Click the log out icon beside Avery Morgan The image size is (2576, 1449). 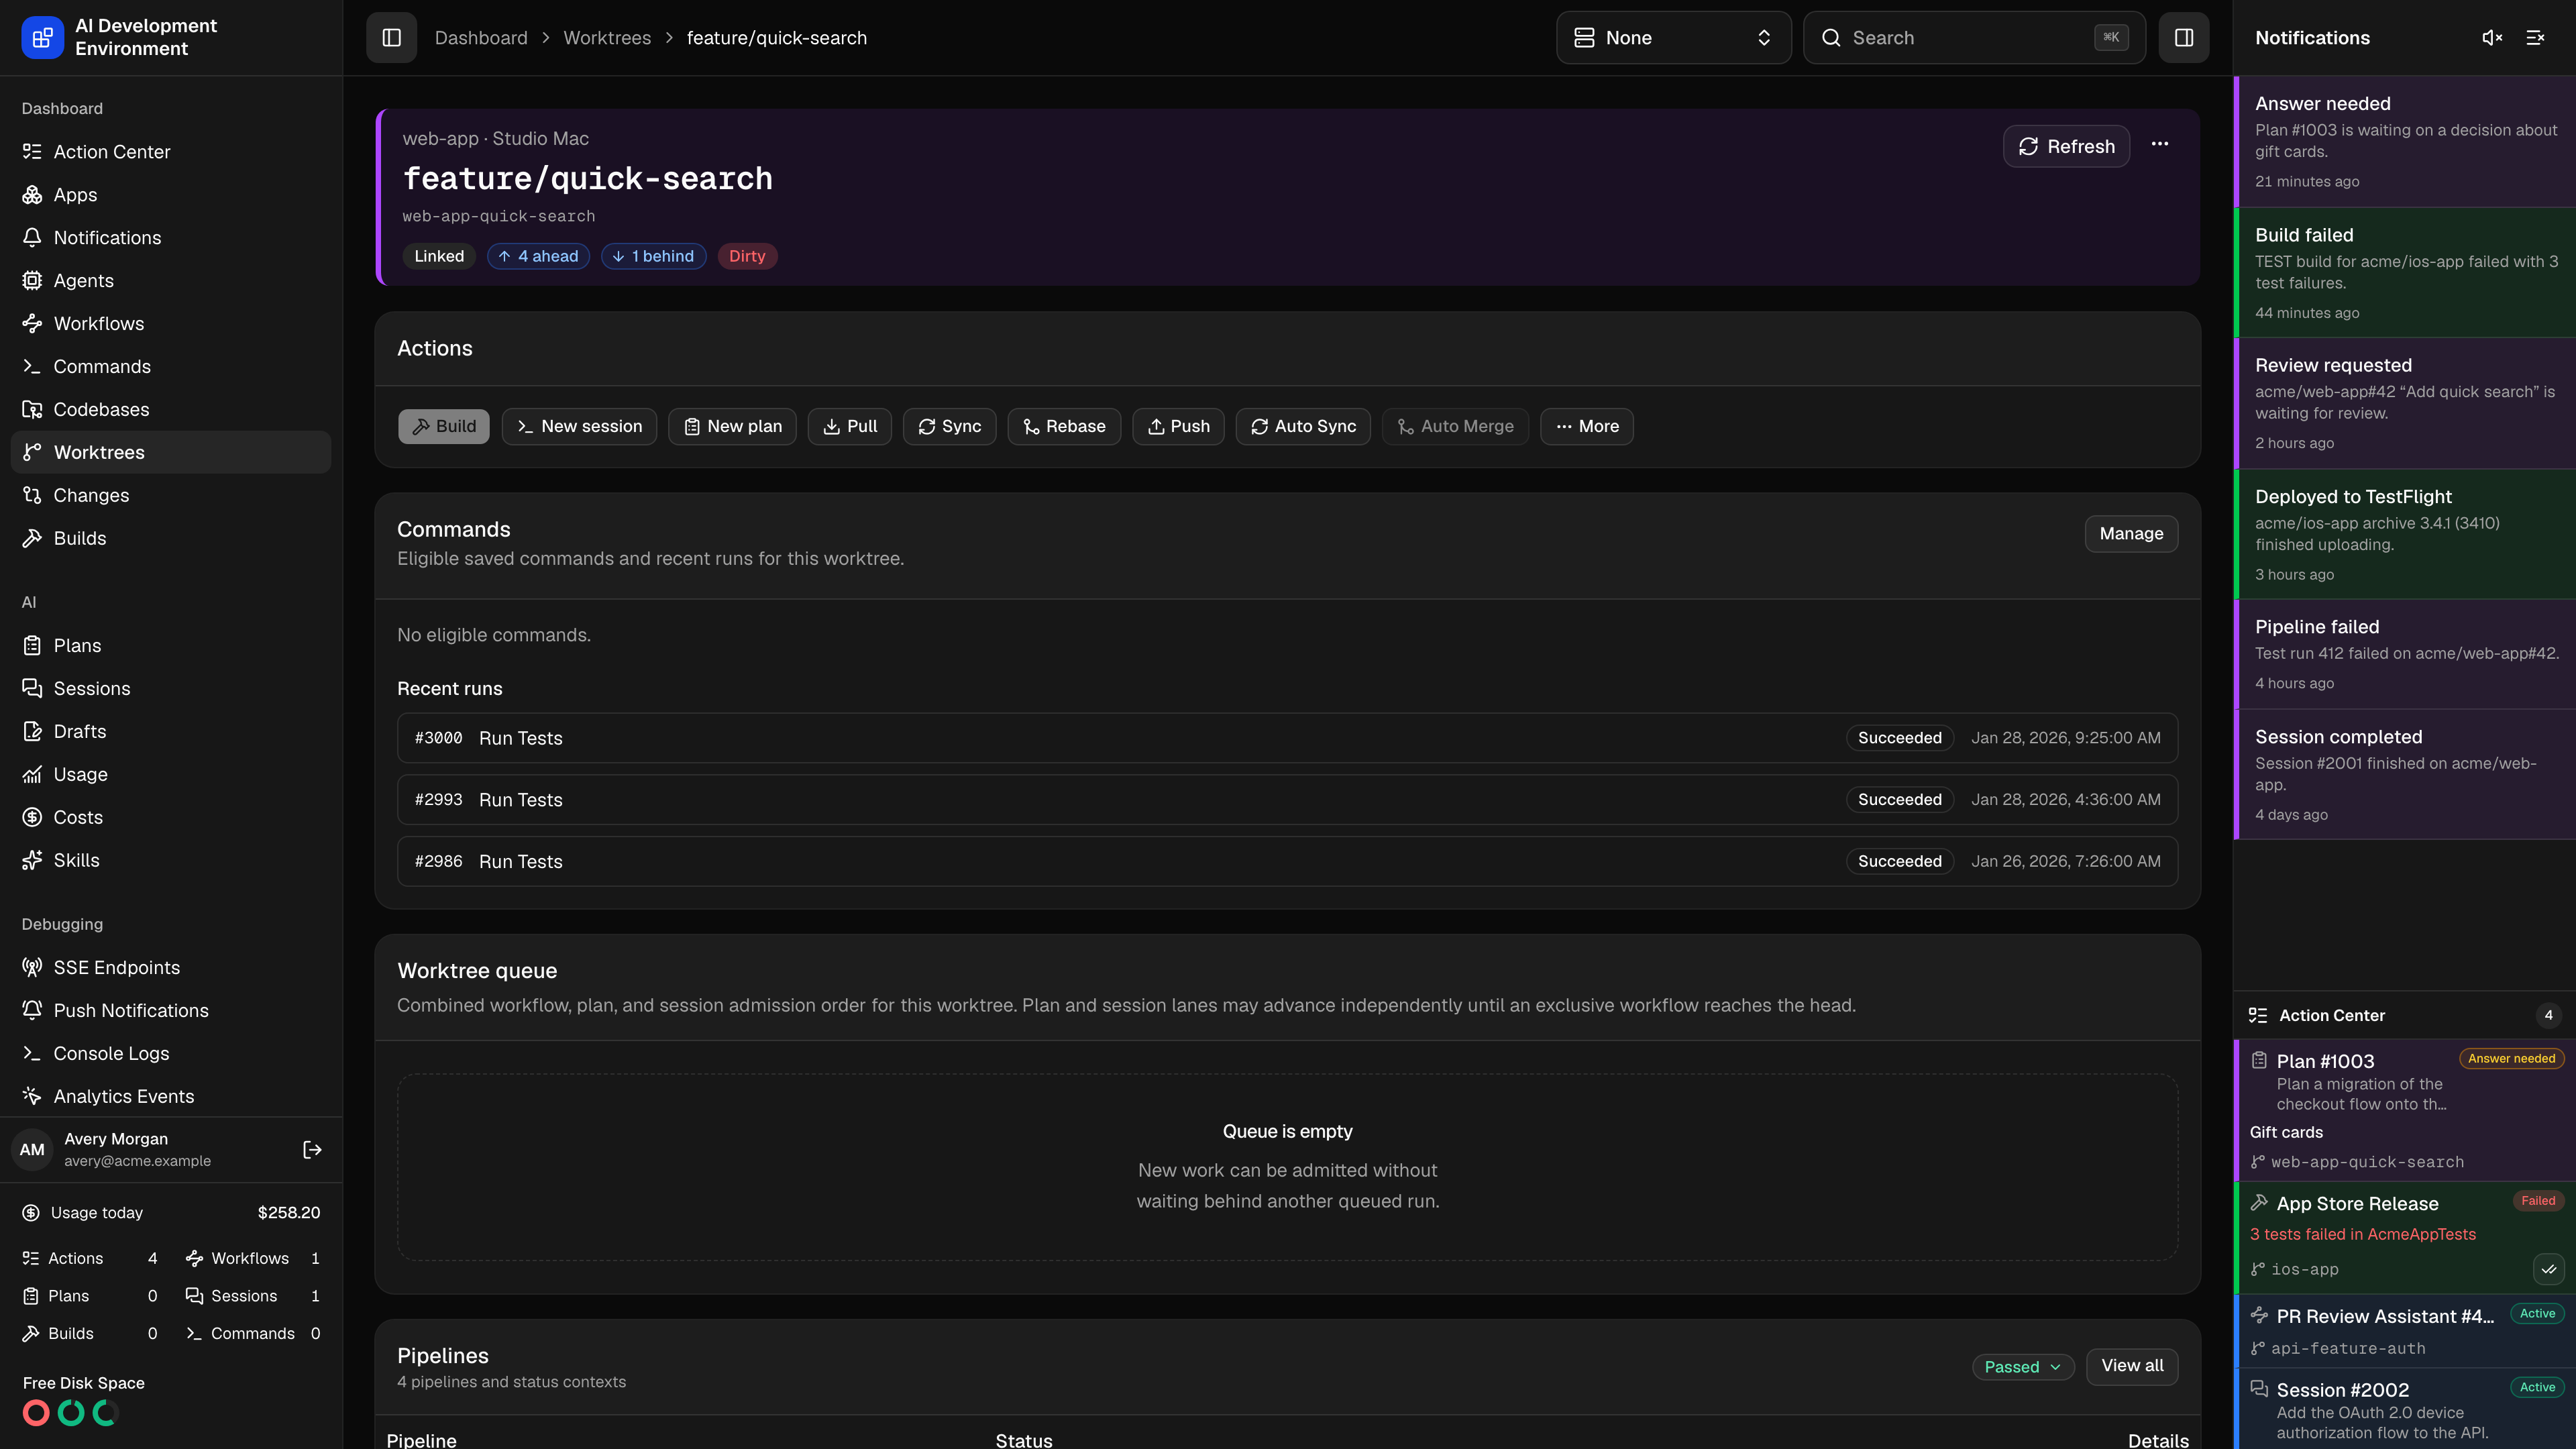[x=312, y=1150]
